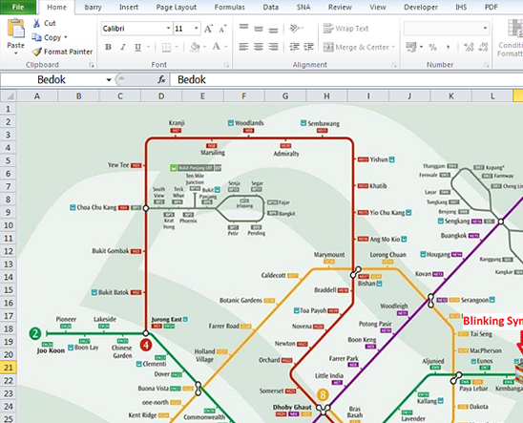Toggle Underline formatting
Image resolution: width=523 pixels, height=423 pixels.
click(137, 47)
